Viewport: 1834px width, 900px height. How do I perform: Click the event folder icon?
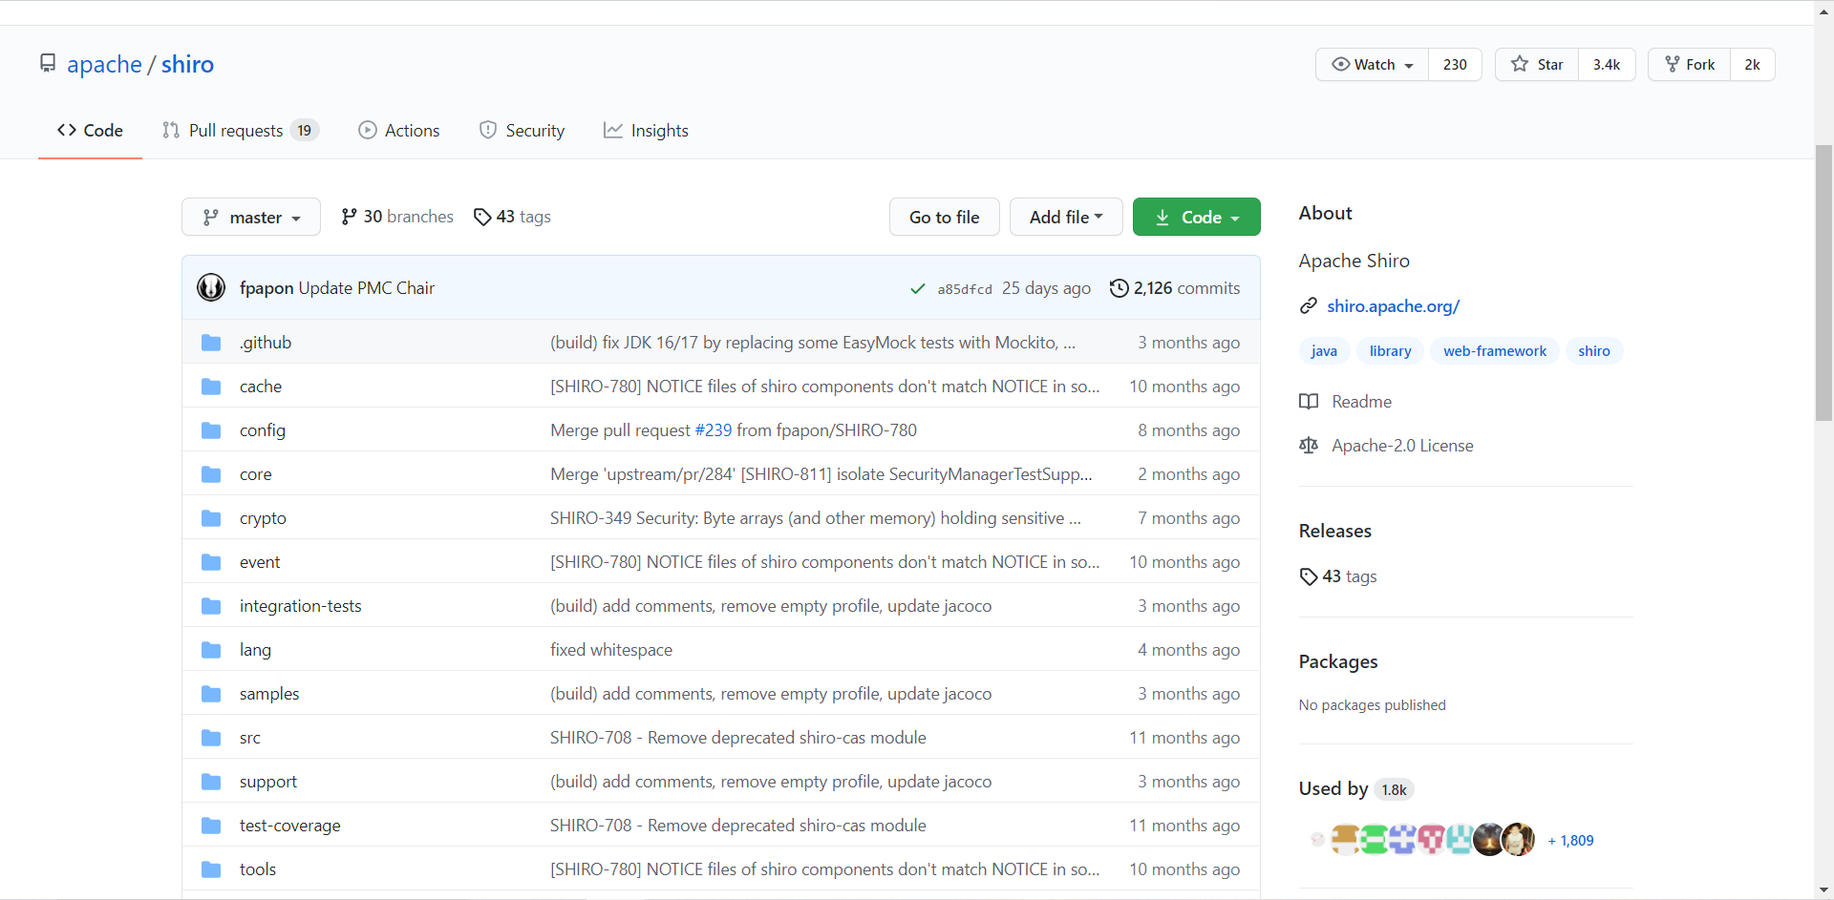point(211,562)
